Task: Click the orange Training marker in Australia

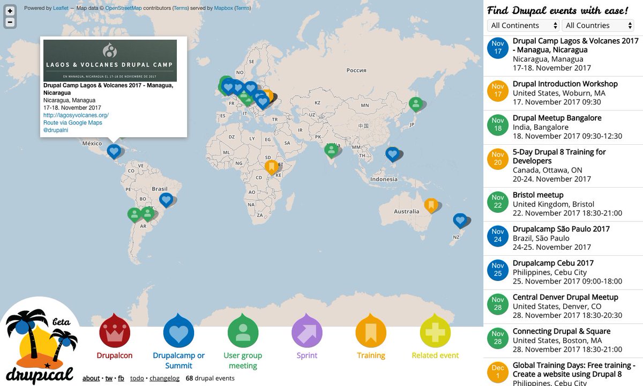Action: click(x=431, y=205)
